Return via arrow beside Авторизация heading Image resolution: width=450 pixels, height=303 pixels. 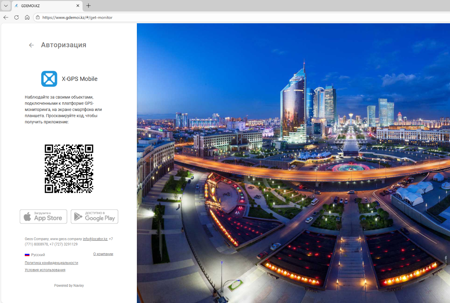coord(31,45)
